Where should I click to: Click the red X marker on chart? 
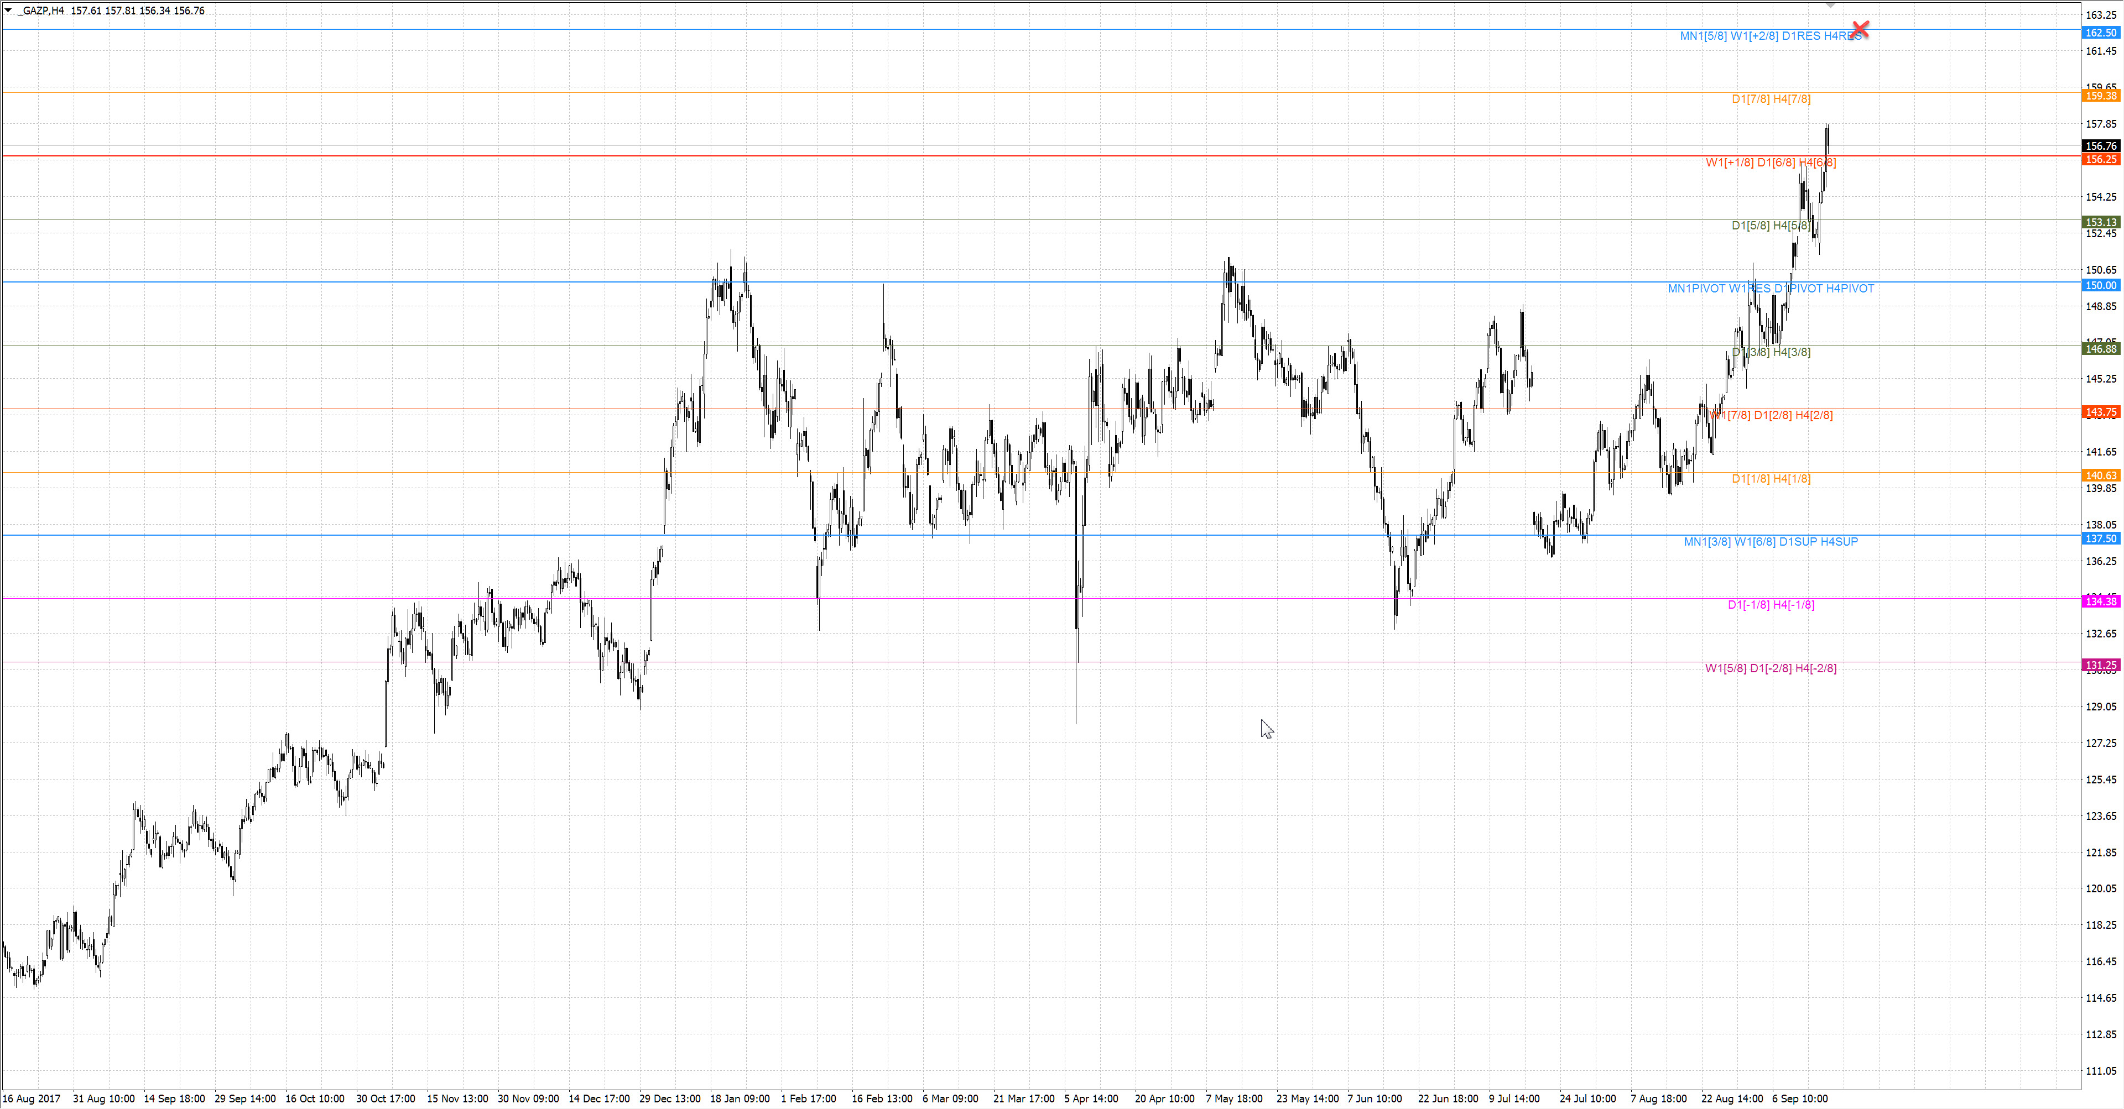coord(1859,30)
